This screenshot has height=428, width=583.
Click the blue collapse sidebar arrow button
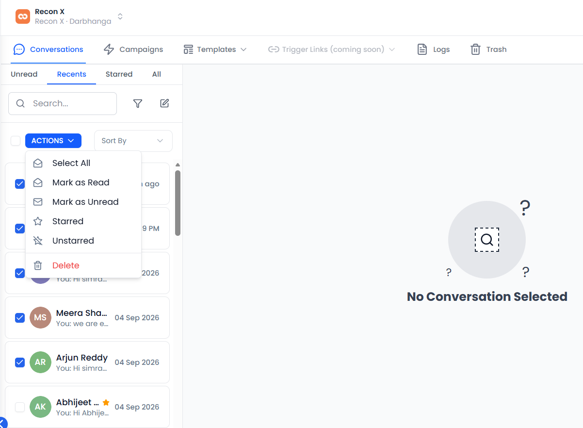tap(2, 423)
